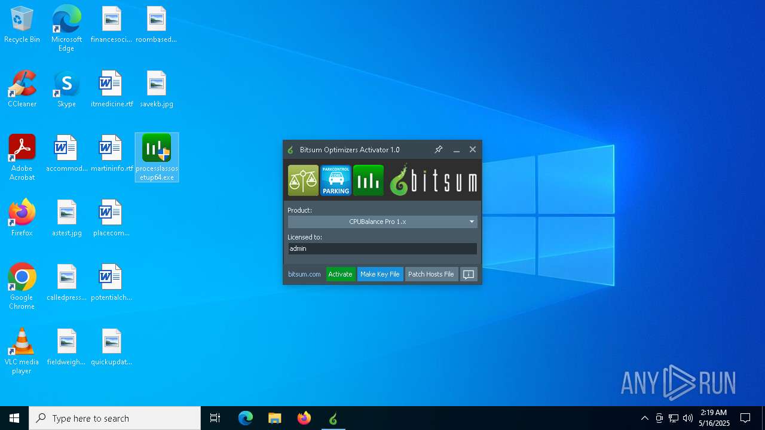Select the VLC media player desktop shortcut

point(22,351)
